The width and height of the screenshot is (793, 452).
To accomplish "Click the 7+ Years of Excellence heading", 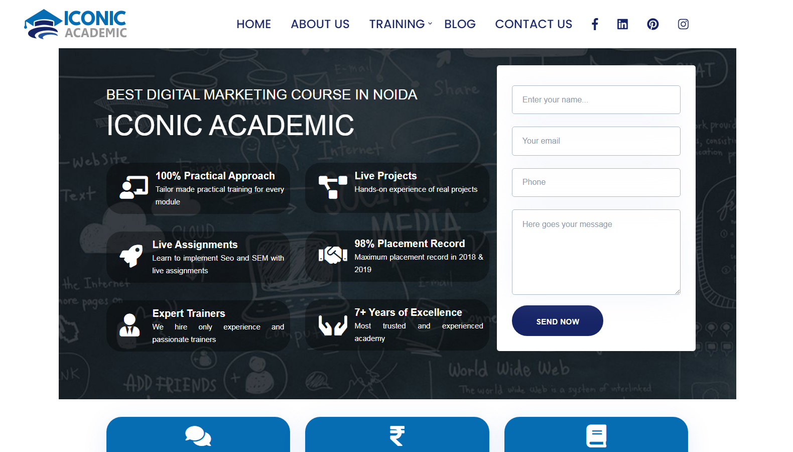I will [x=408, y=312].
